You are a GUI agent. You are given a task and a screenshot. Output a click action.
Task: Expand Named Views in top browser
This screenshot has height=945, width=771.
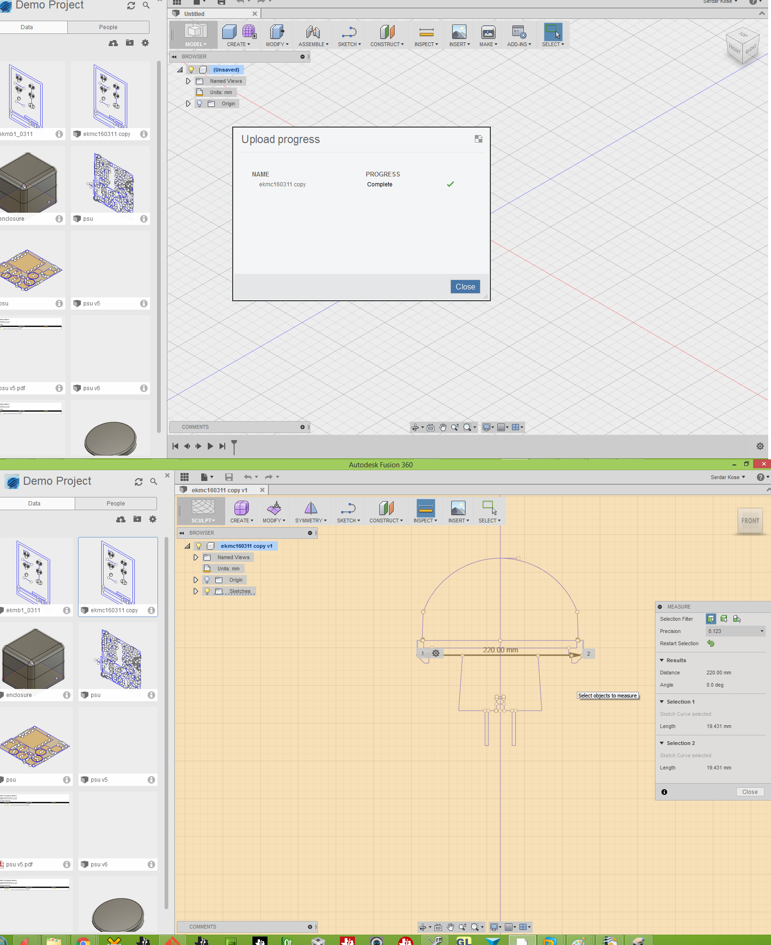(x=189, y=81)
